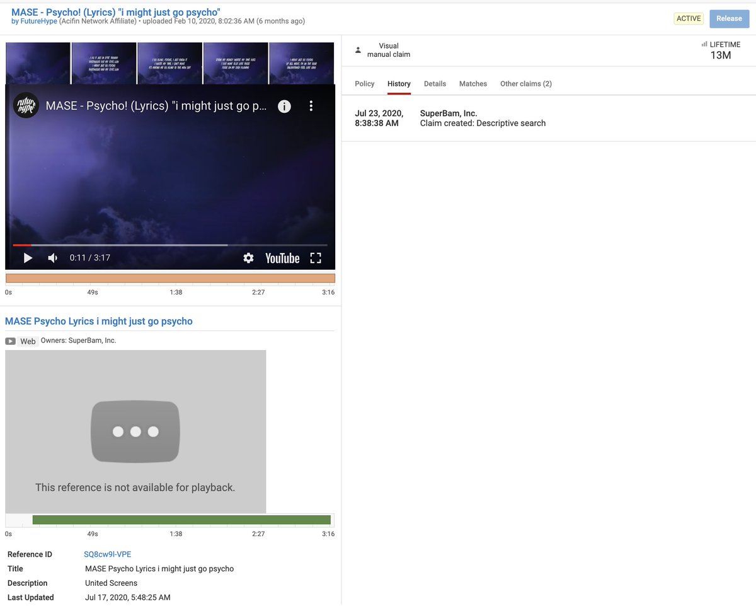
Task: Click the reference Title value text
Action: point(159,569)
